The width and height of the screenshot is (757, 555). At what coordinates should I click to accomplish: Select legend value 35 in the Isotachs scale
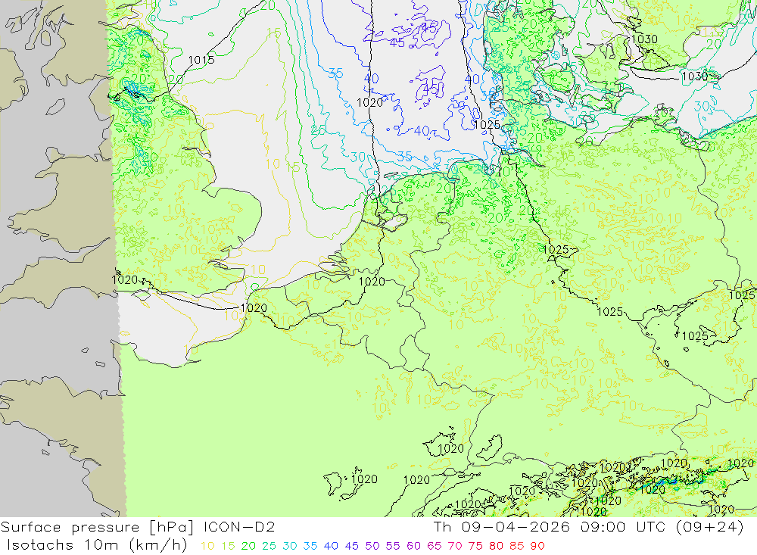(x=310, y=546)
